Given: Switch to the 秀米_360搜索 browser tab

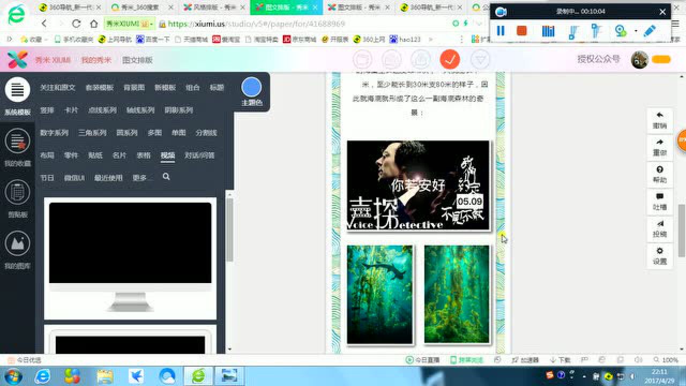Looking at the screenshot, I should (x=142, y=8).
